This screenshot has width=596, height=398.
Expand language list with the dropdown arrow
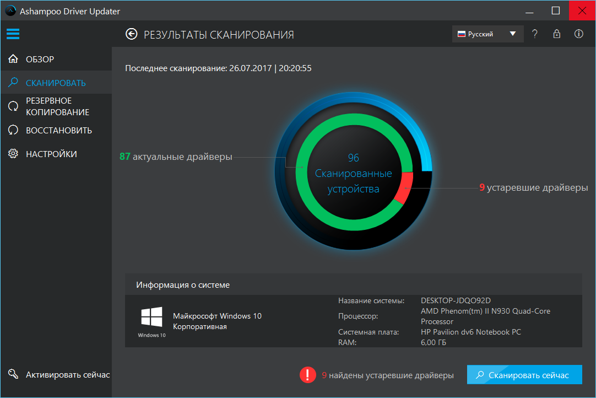[x=513, y=34]
